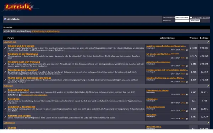Click status icon of Thema Liebe als Diskussionsgrundlage
The height and width of the screenshot is (133, 213).
(5, 80)
